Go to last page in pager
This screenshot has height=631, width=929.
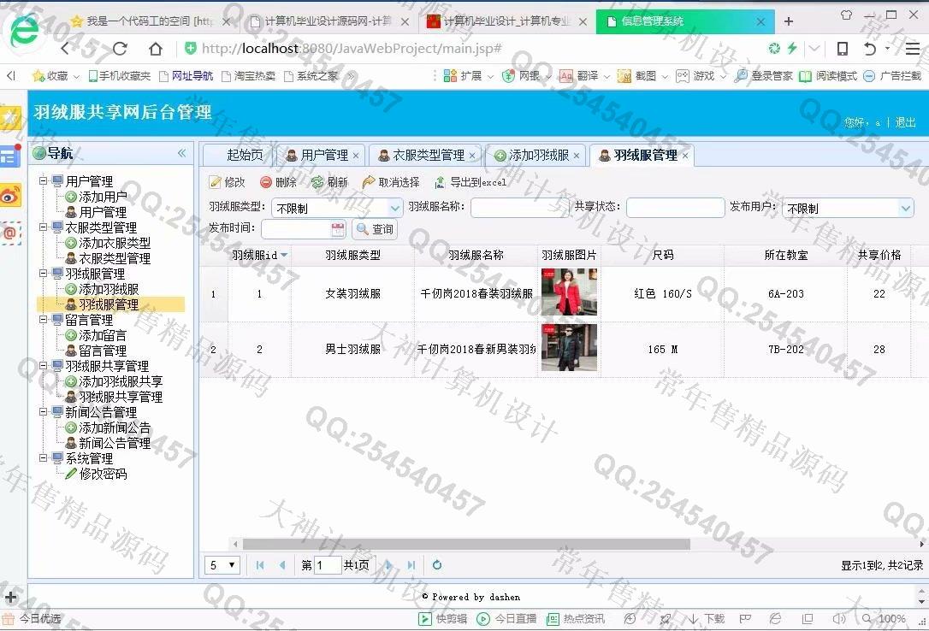[x=411, y=565]
